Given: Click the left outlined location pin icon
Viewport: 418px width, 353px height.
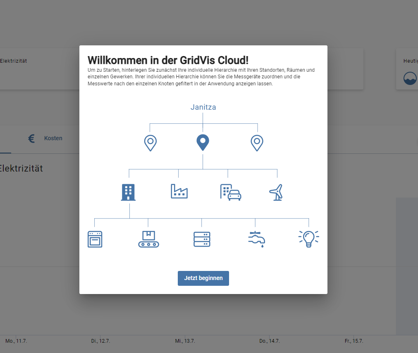Looking at the screenshot, I should (150, 143).
